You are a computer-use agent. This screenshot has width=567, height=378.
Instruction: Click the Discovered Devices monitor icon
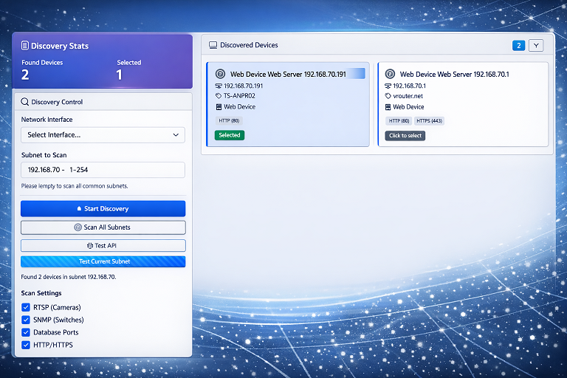(x=213, y=45)
